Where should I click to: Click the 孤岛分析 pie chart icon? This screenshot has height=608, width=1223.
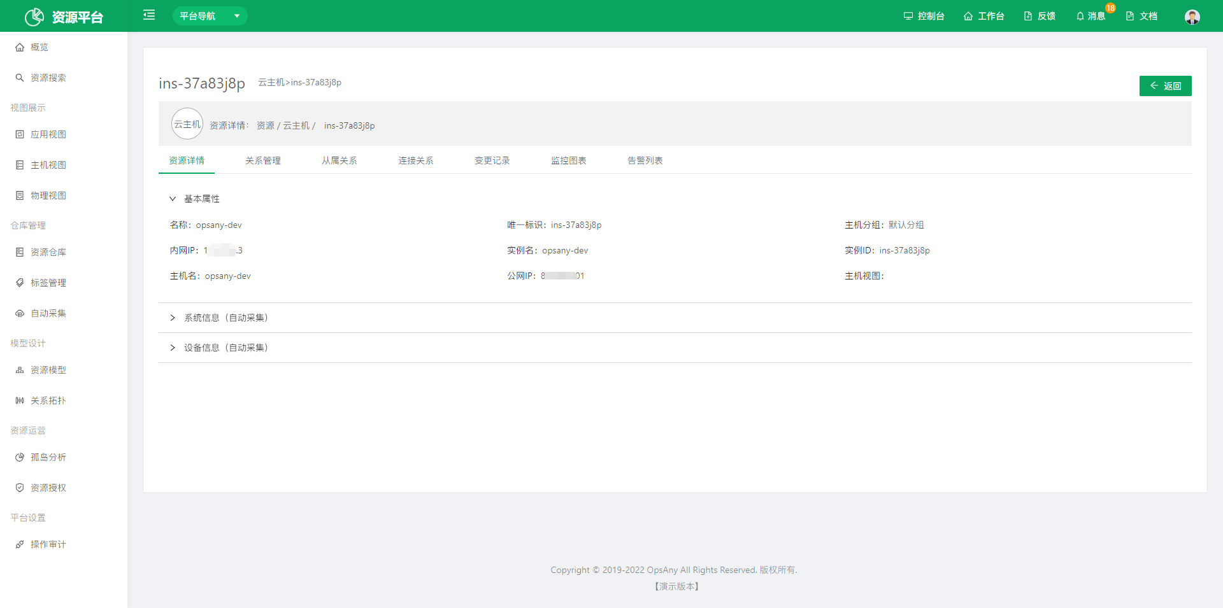pos(20,457)
